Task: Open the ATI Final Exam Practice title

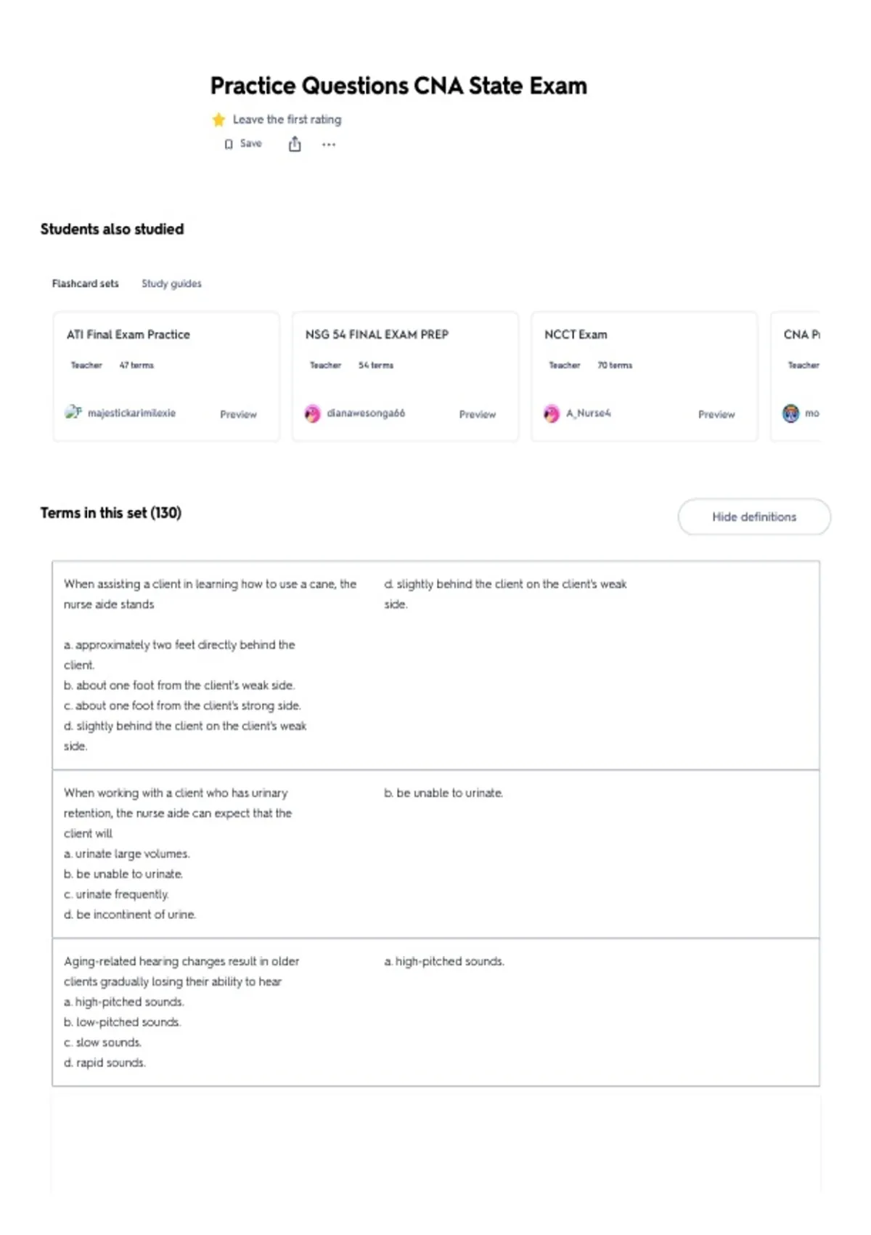Action: pyautogui.click(x=128, y=334)
